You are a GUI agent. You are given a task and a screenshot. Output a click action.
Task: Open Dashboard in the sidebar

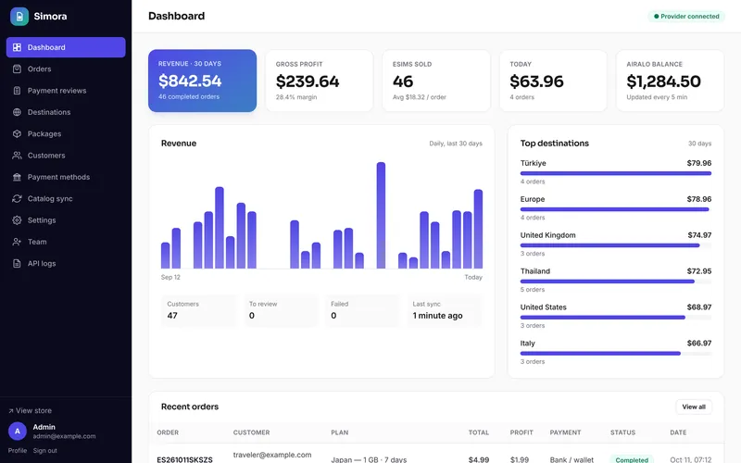click(66, 47)
